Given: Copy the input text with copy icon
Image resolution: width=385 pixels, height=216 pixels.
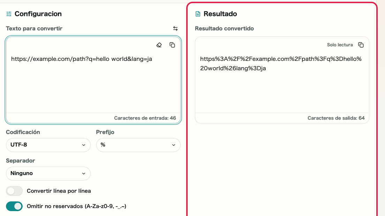Looking at the screenshot, I should tap(172, 45).
